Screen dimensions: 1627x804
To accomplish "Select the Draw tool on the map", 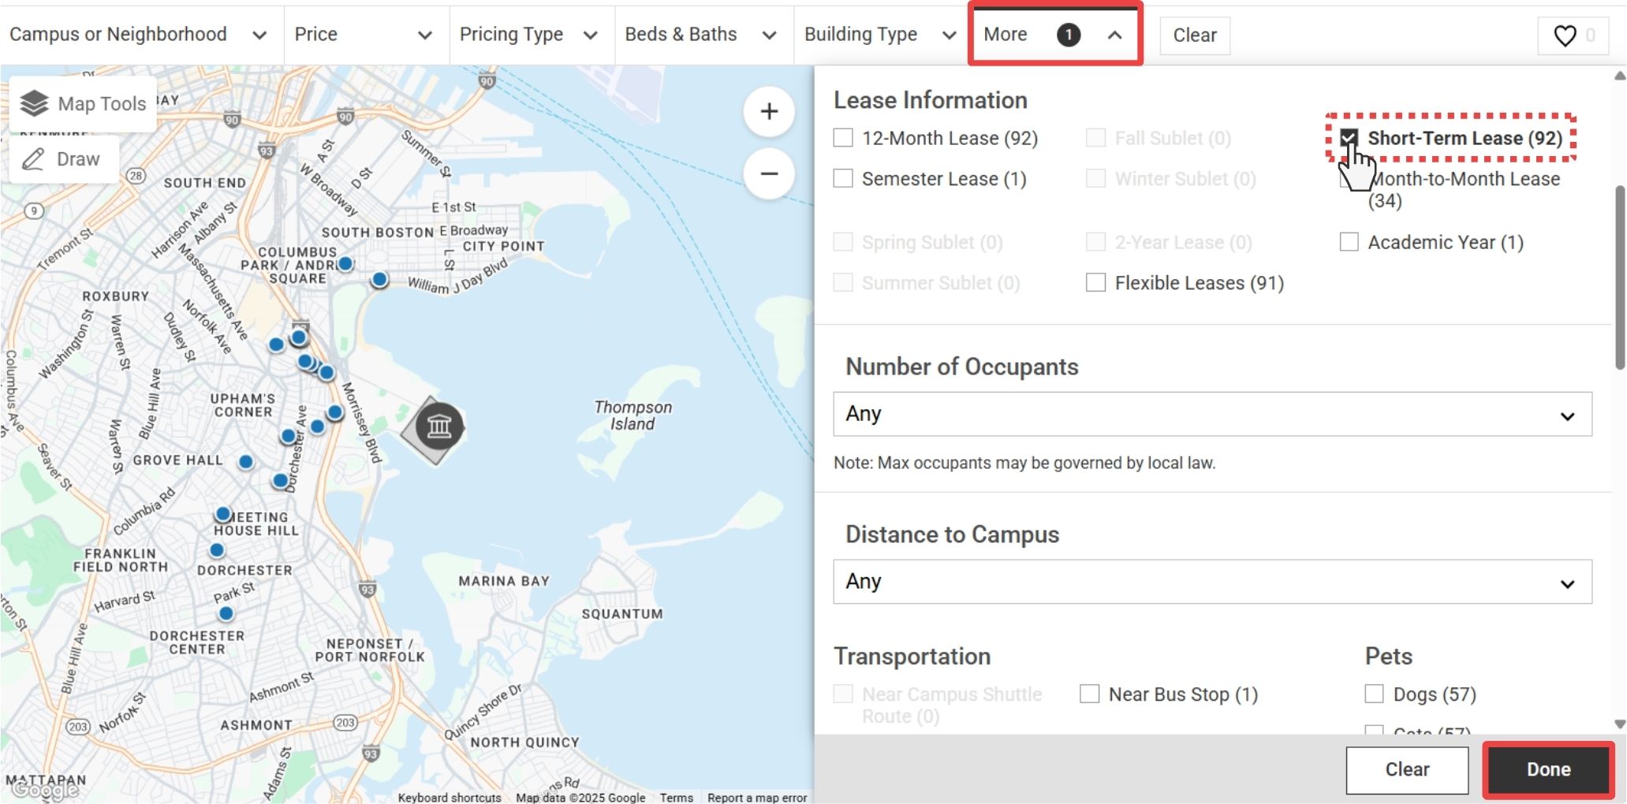I will click(x=63, y=158).
